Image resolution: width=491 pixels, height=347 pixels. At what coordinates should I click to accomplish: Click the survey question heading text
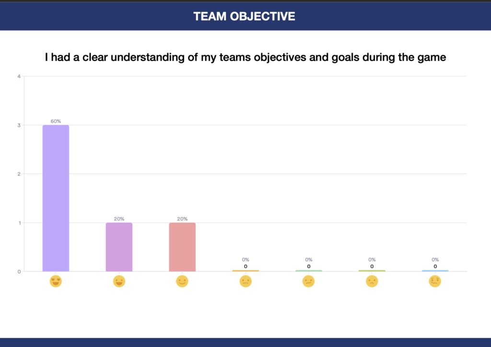coord(245,57)
